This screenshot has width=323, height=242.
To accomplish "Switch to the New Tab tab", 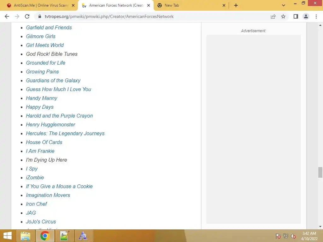I will click(x=191, y=5).
